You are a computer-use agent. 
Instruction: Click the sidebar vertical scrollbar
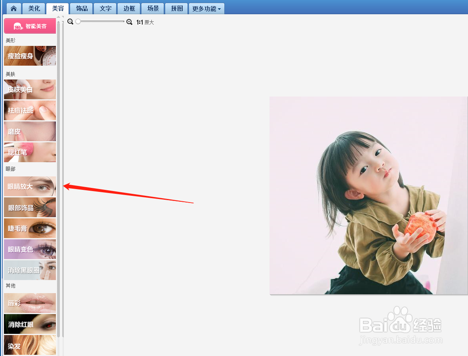click(59, 179)
